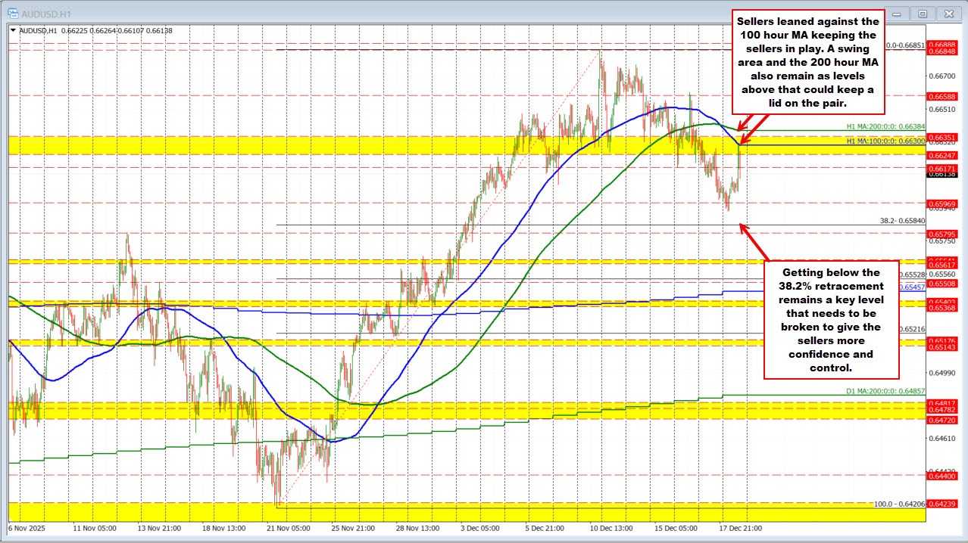
Task: Open the AUDUSD,H1 quote dropdown triangle
Action: tap(11, 30)
